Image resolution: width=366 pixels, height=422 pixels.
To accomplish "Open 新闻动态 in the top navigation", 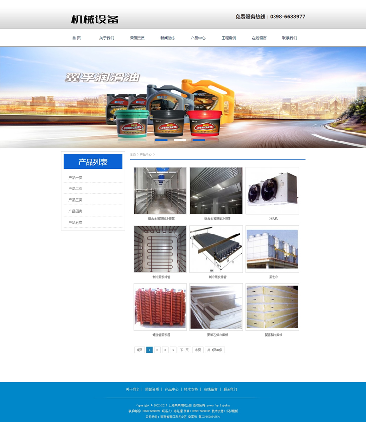I will click(x=168, y=38).
